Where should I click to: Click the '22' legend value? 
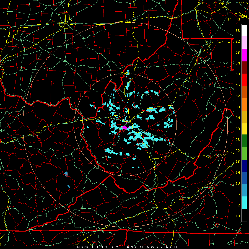point(238,151)
